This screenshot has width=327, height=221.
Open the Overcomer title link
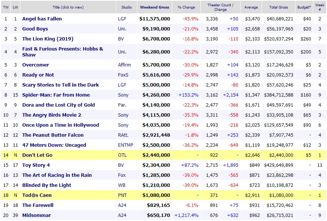(x=36, y=65)
